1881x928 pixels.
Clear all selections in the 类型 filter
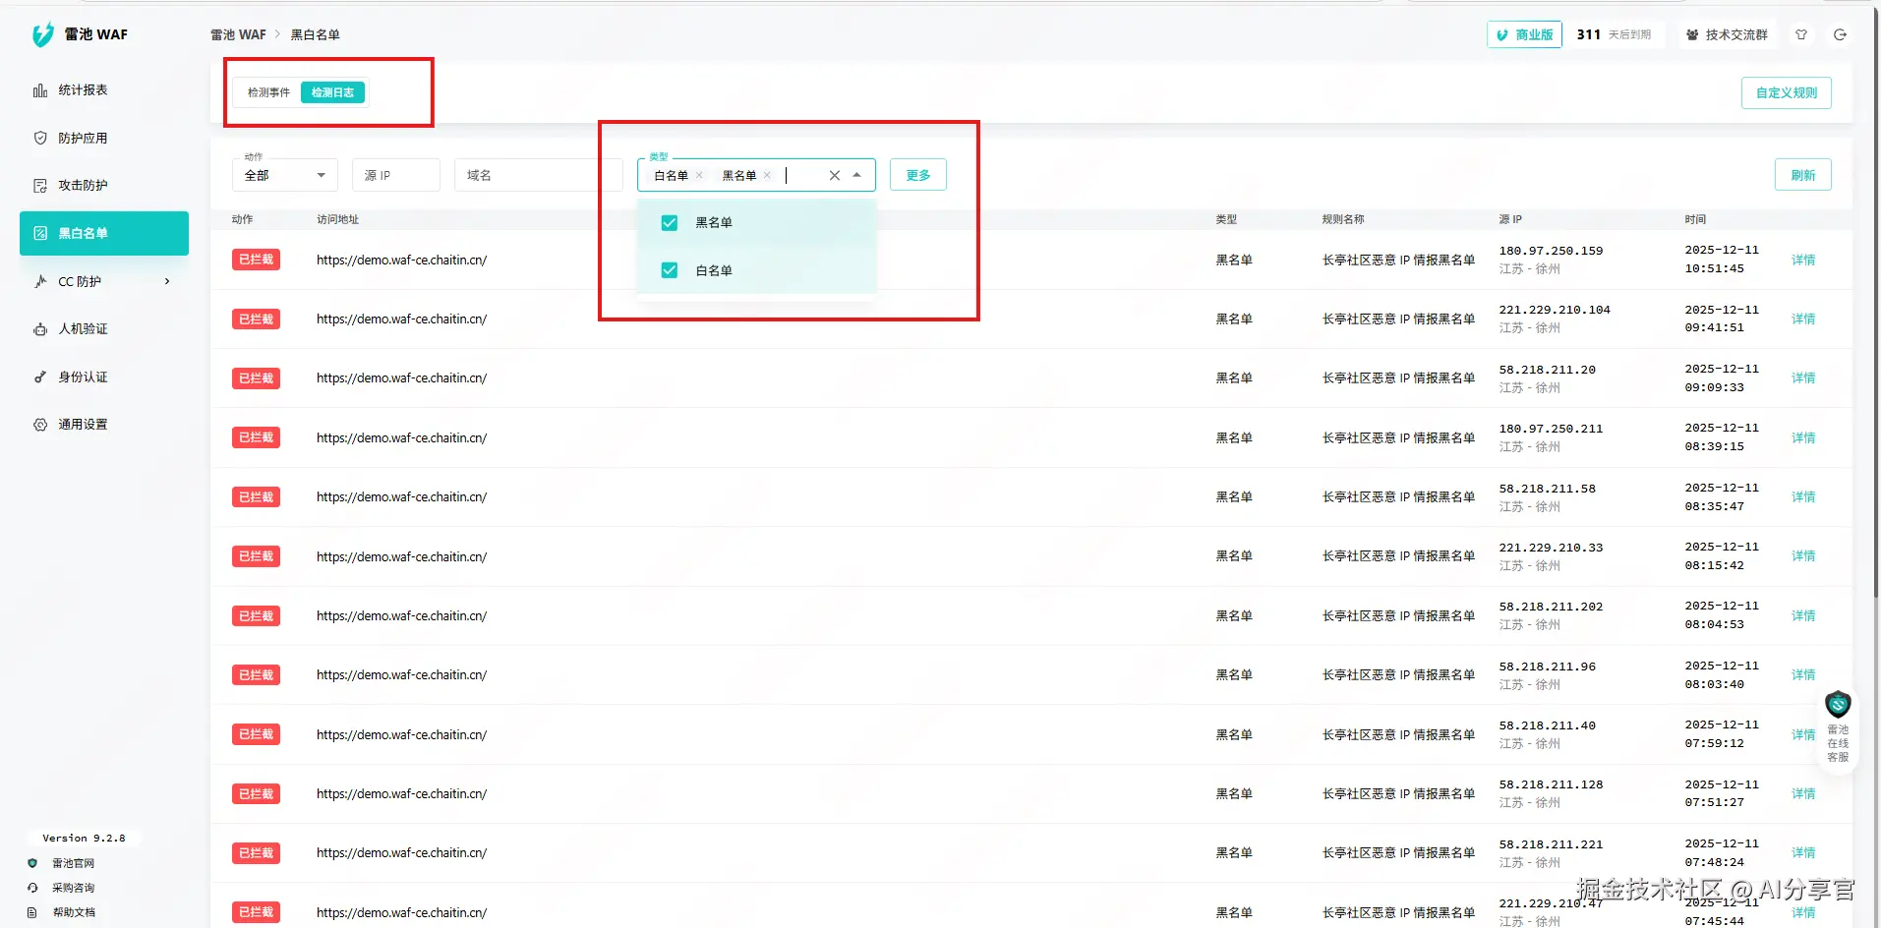tap(835, 175)
